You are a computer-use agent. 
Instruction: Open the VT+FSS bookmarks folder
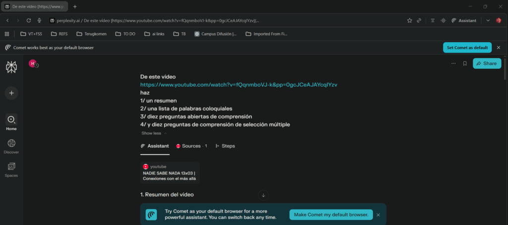(31, 34)
